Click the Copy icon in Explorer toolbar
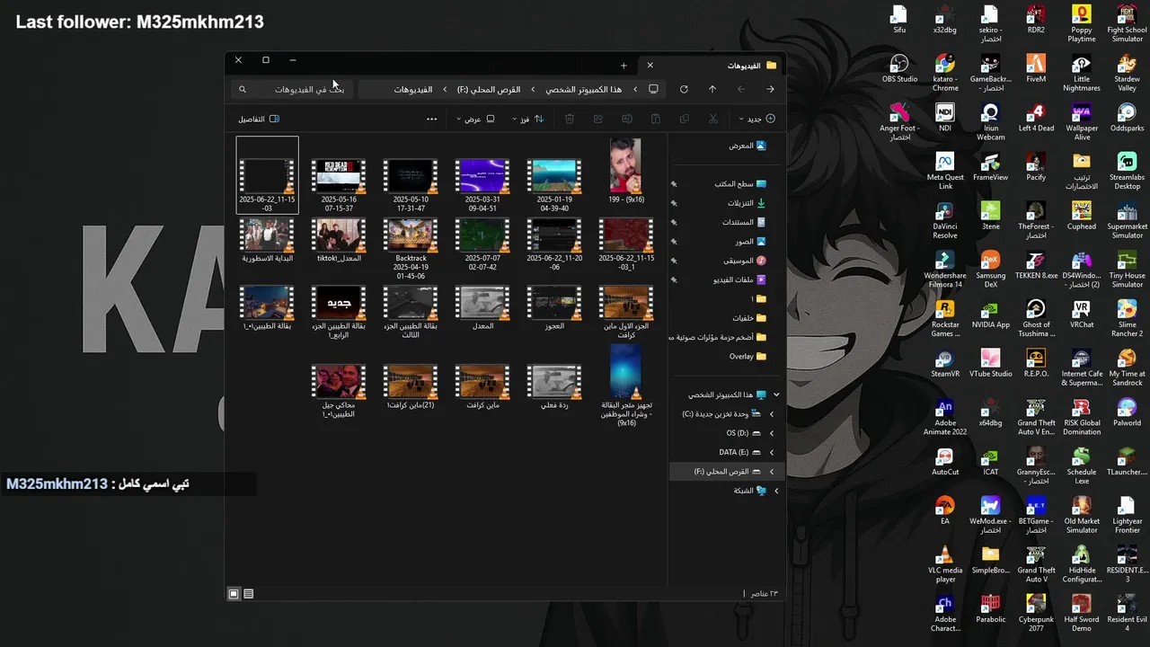 click(685, 119)
